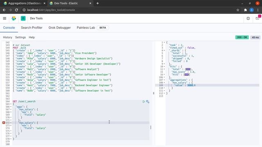Click the '# our dataset' comment line
Image resolution: width=262 pixels, height=147 pixels.
coord(21,45)
